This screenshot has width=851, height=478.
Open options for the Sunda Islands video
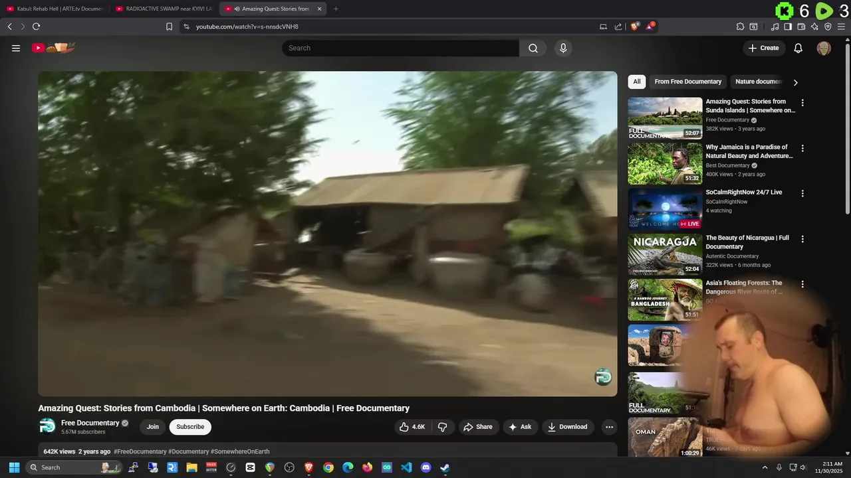802,103
